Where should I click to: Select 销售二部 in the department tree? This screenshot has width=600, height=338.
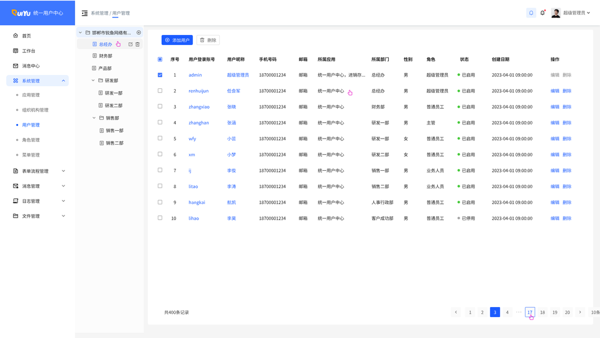click(115, 143)
